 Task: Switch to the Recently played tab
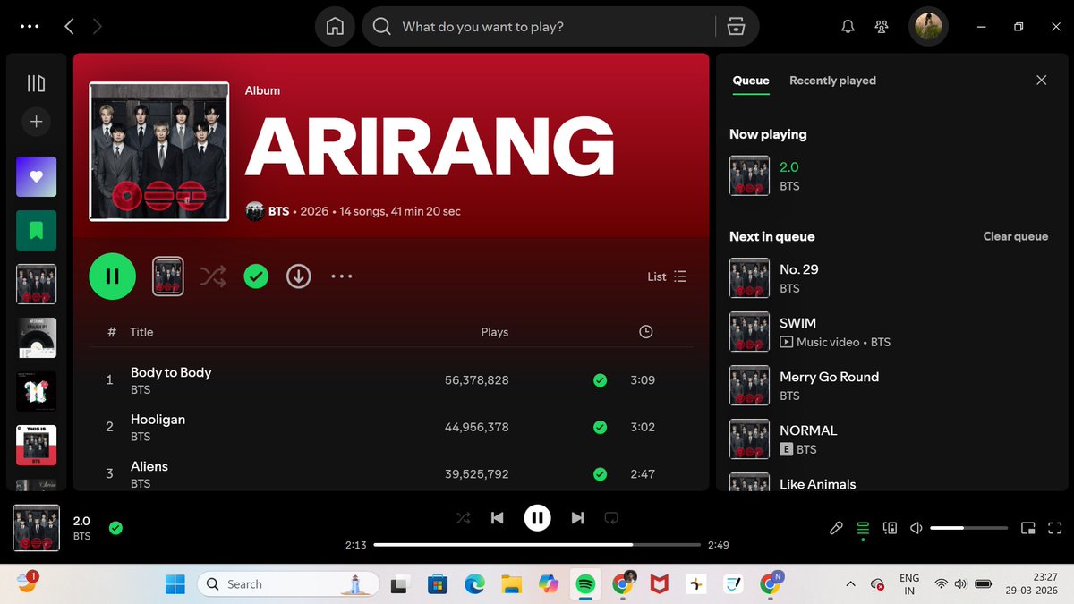point(832,81)
